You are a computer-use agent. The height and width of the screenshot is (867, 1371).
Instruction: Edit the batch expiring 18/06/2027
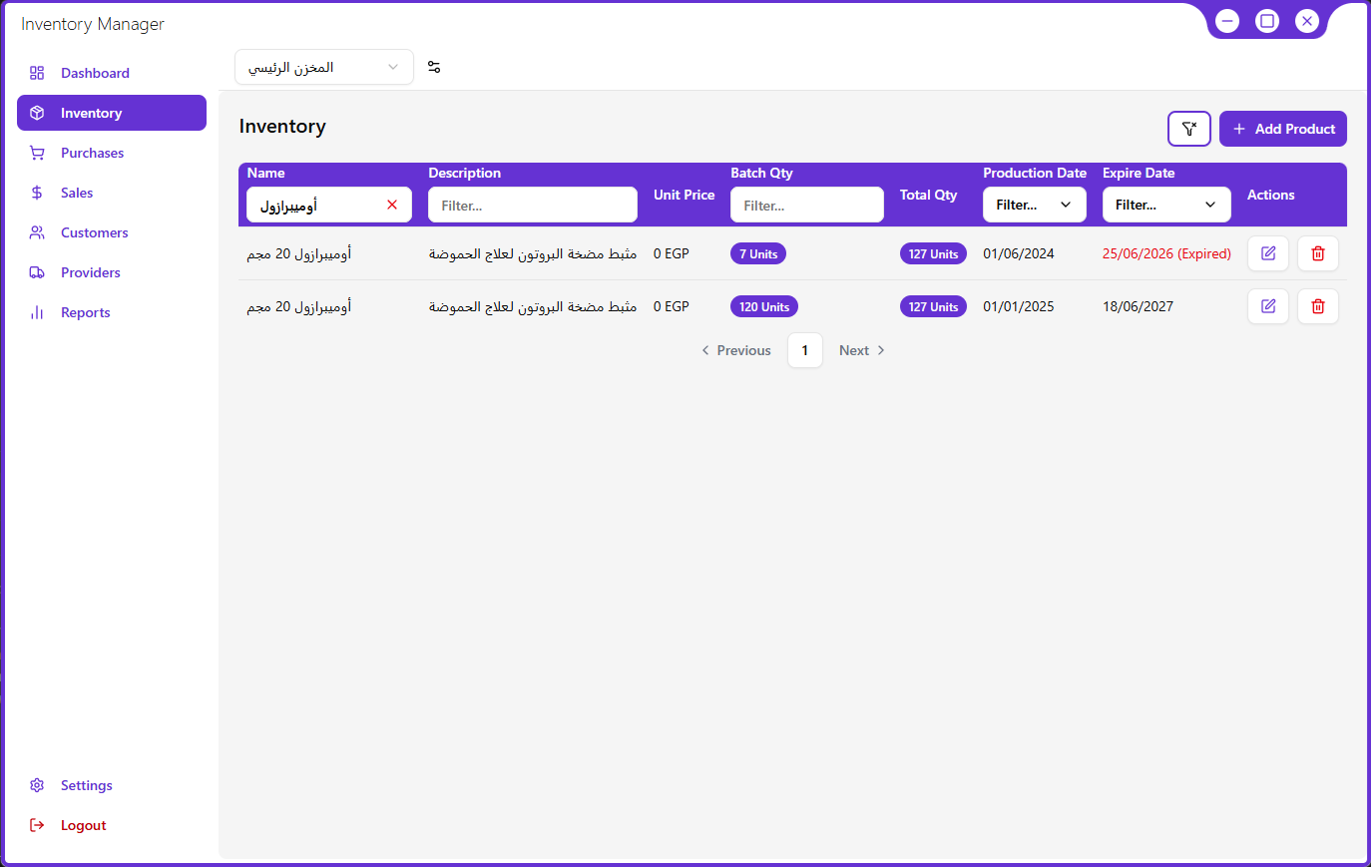pyautogui.click(x=1268, y=306)
